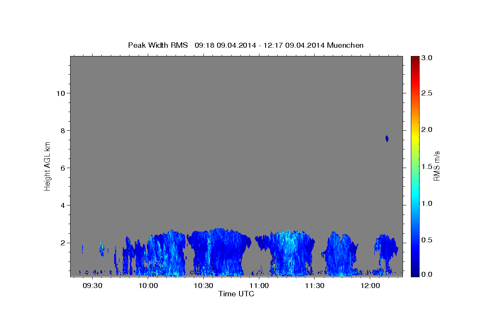The width and height of the screenshot is (498, 332).
Task: Click the 'Height AGL km' axis label
Action: click(x=47, y=166)
